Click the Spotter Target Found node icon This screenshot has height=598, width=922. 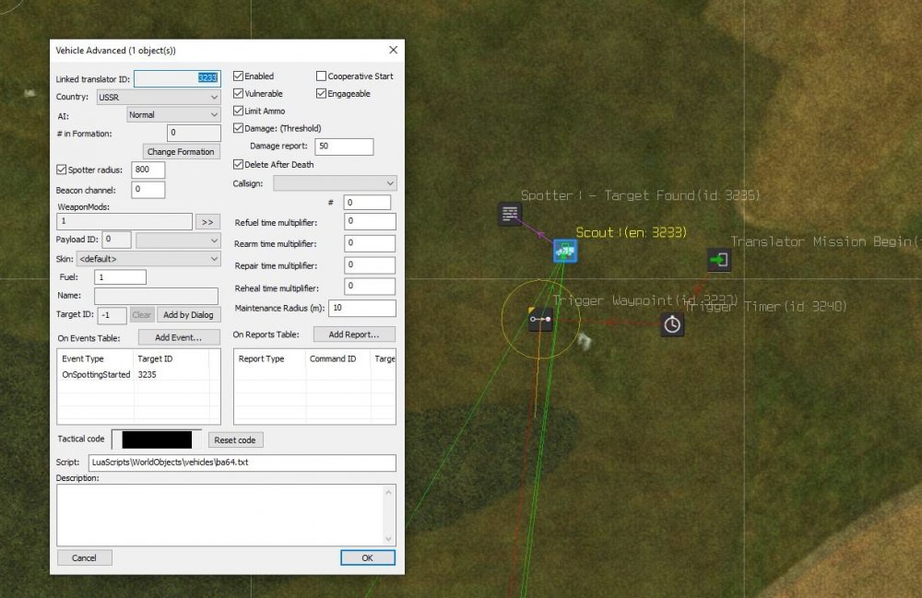(510, 215)
